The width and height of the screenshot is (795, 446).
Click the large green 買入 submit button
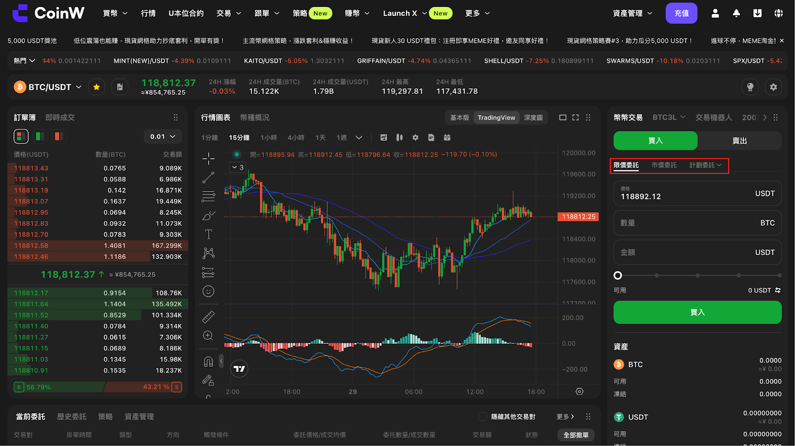[698, 313]
